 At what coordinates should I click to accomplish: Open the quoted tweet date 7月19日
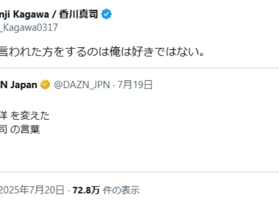135,85
